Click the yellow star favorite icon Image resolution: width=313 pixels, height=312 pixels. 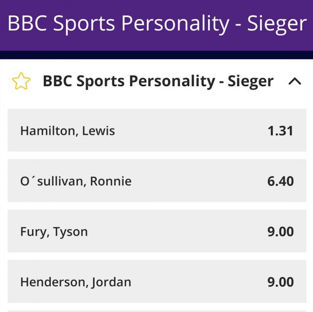(x=21, y=81)
